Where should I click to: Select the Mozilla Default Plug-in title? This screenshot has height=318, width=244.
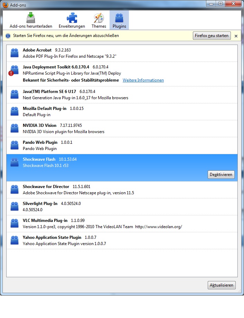pos(45,109)
